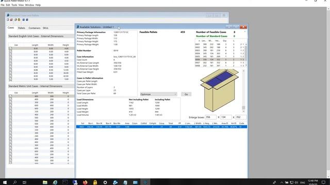330x185 pixels.
Task: Tick the first English unit case Use checkbox
Action: pos(10,48)
